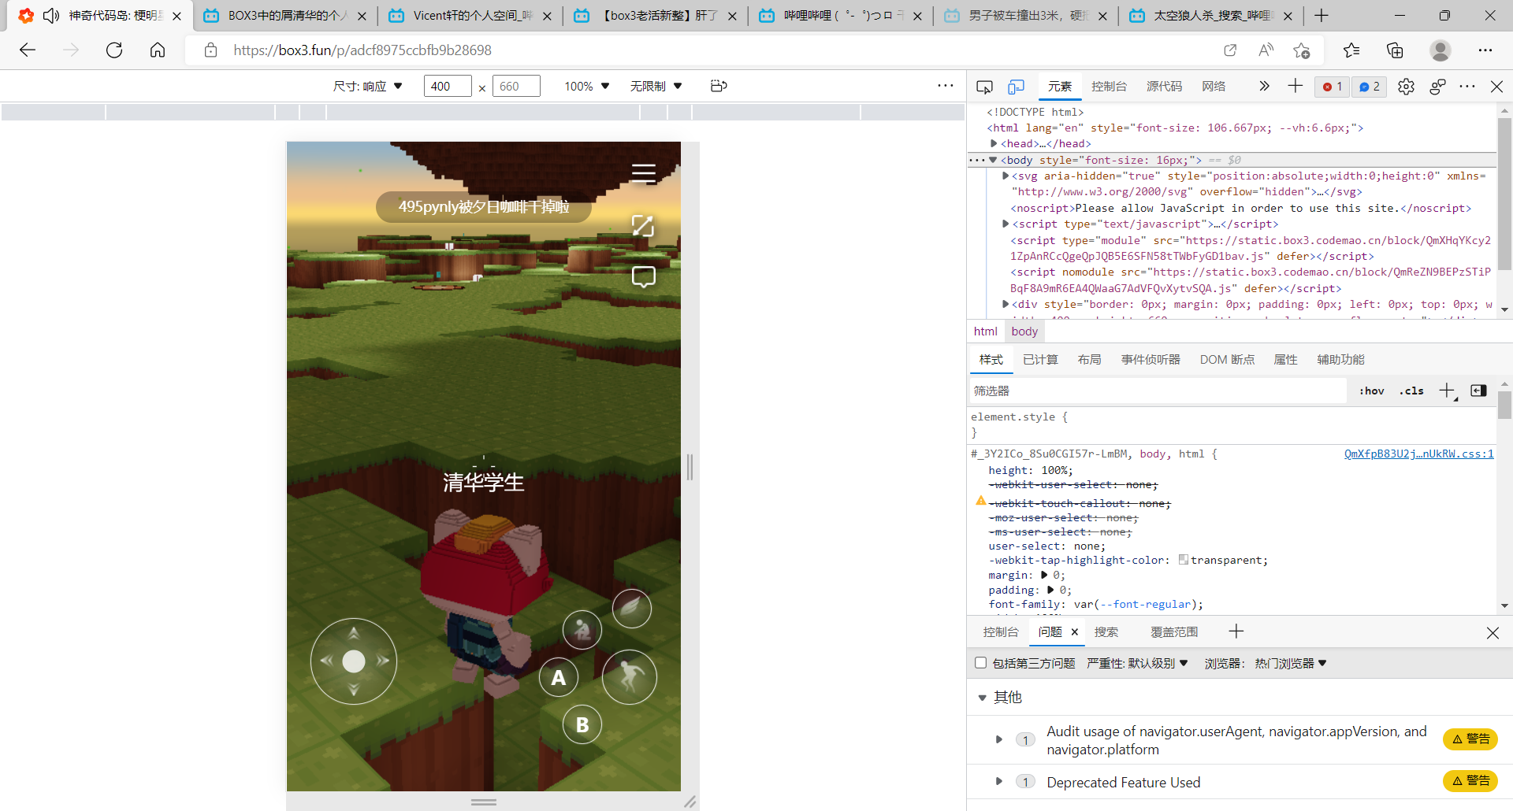Open the 尺寸: 响应 device dropdown
1513x811 pixels.
tap(368, 86)
